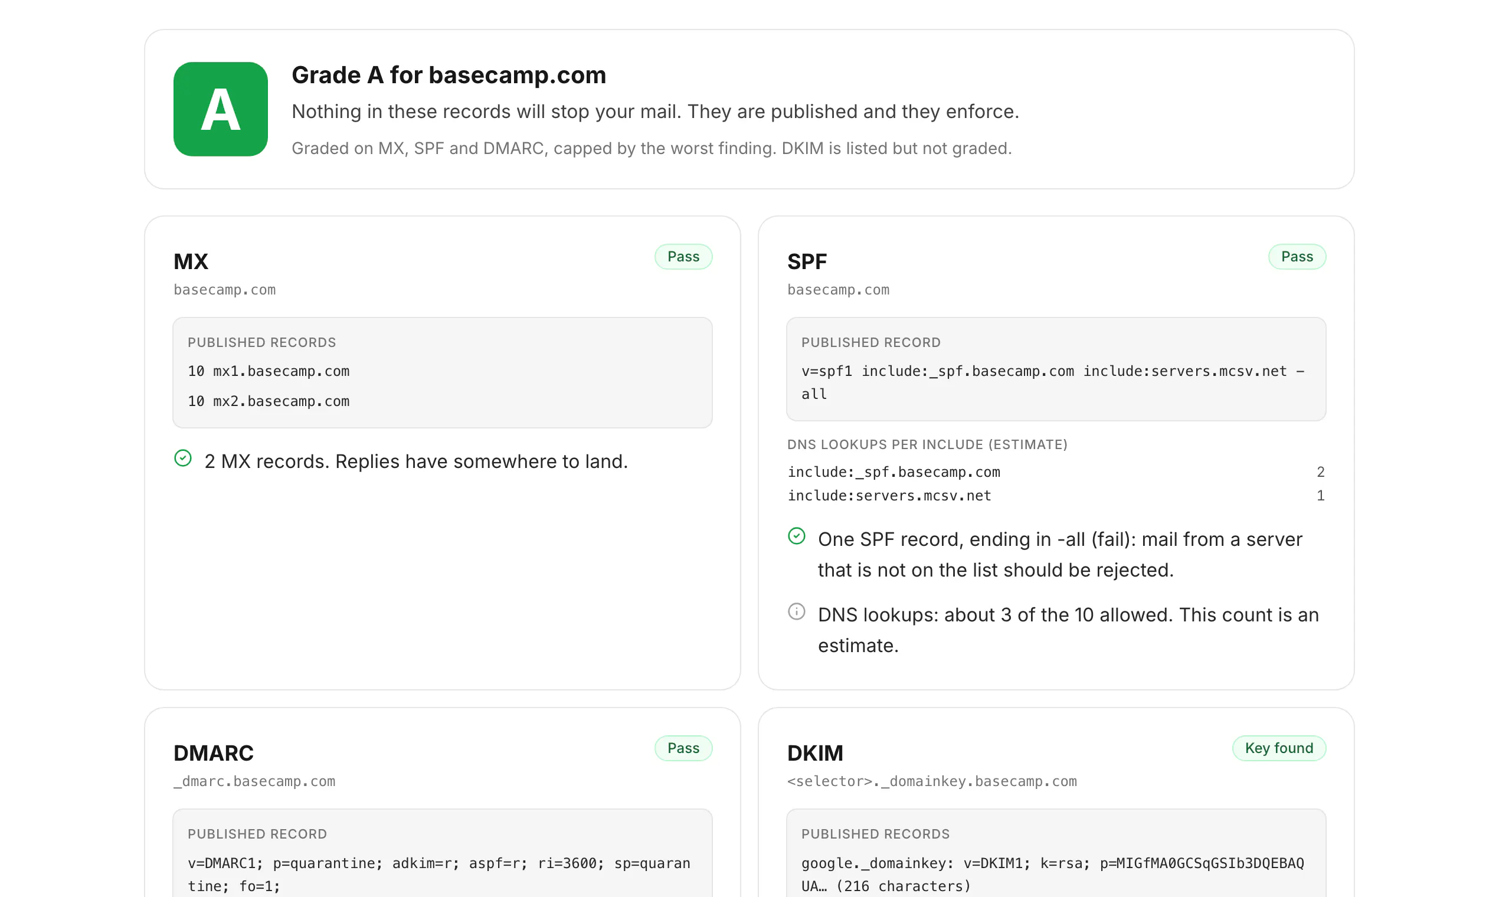This screenshot has height=897, width=1499.
Task: Click the MX card title
Action: click(191, 262)
